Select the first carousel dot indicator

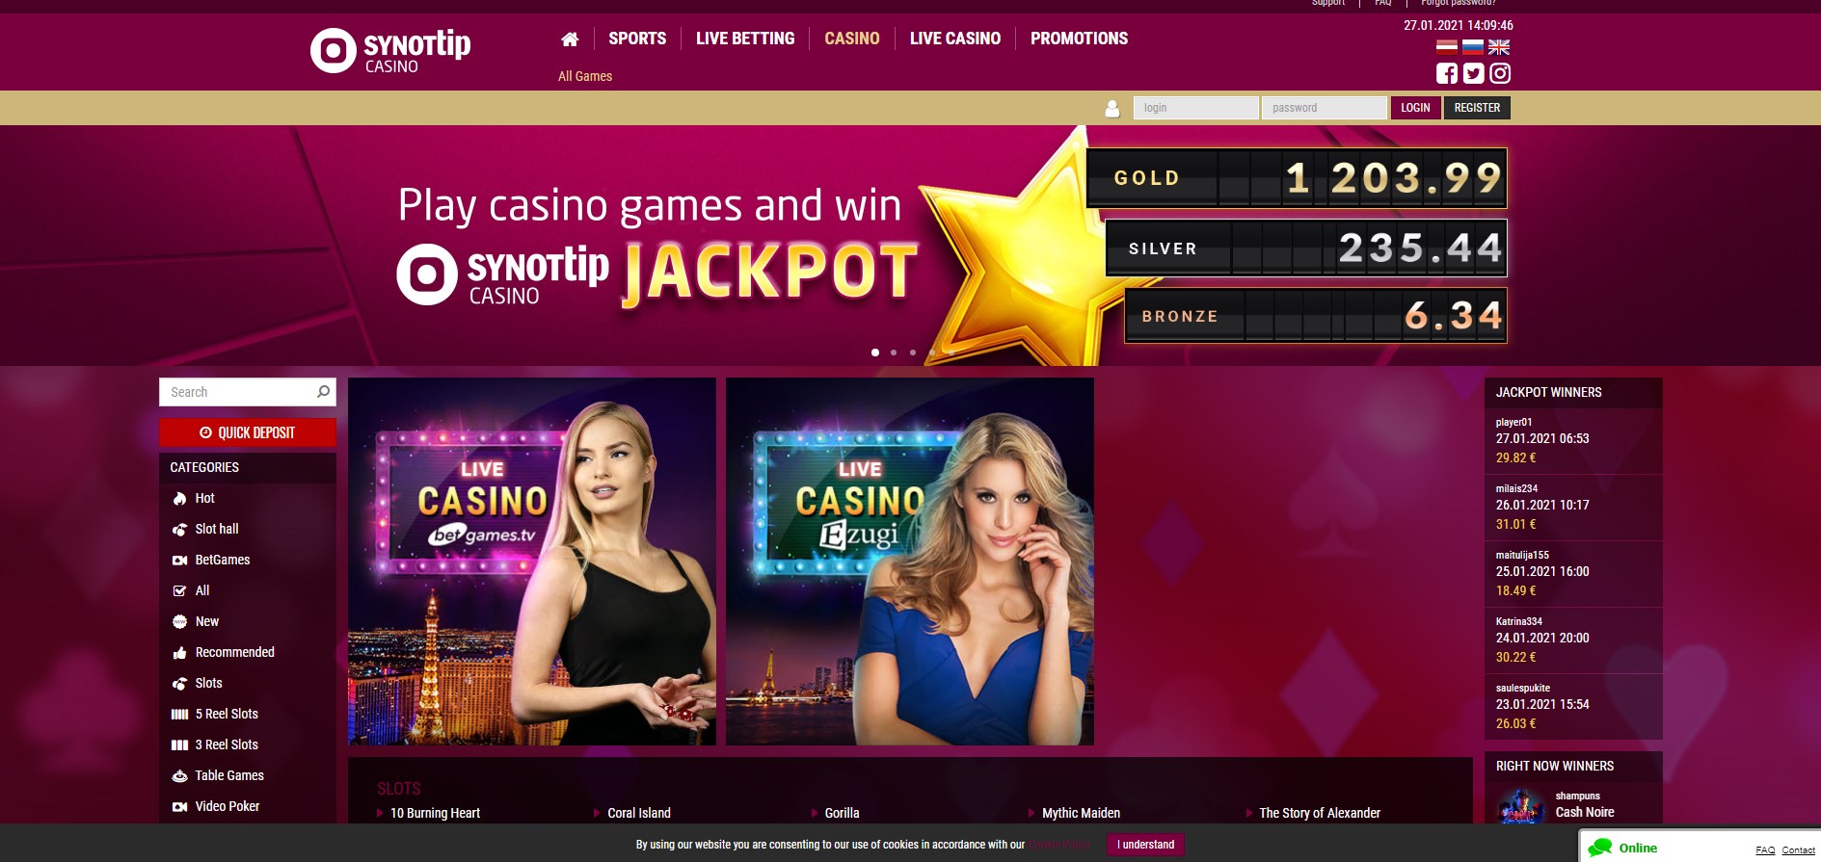coord(875,353)
